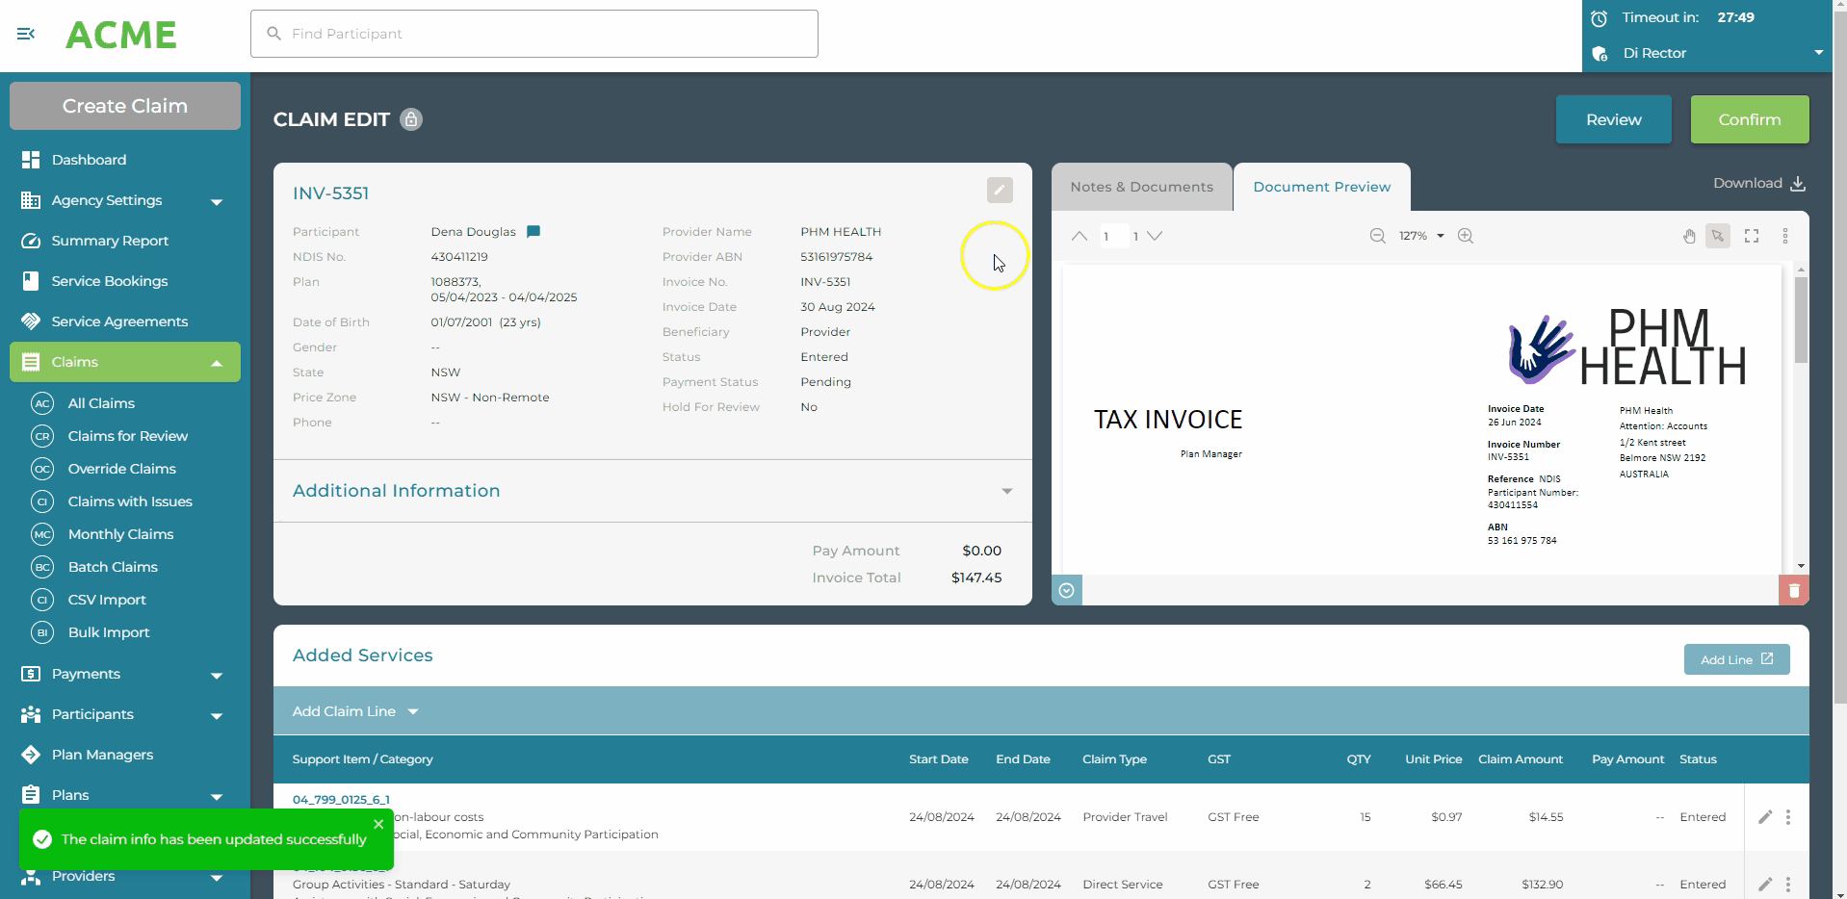
Task: Switch to Notes & Documents tab
Action: pos(1141,187)
